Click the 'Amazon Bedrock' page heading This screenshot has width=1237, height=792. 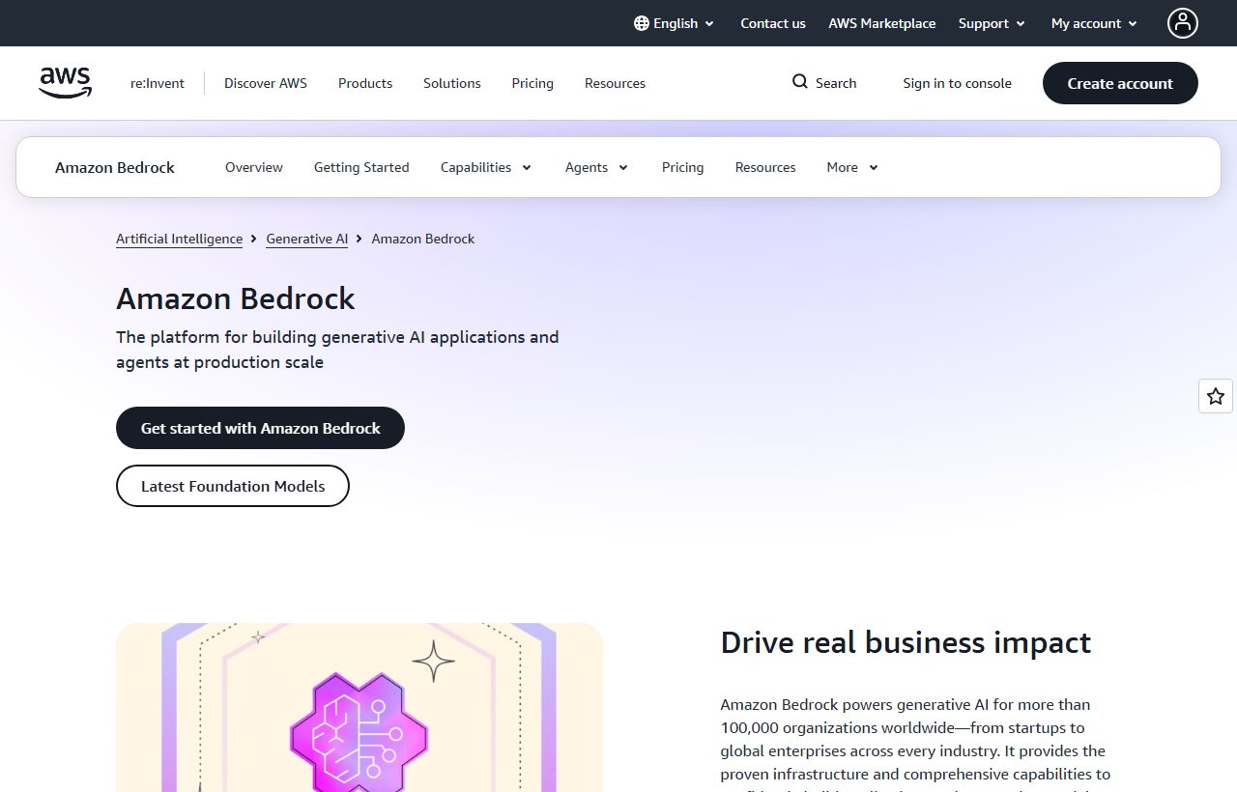coord(236,298)
